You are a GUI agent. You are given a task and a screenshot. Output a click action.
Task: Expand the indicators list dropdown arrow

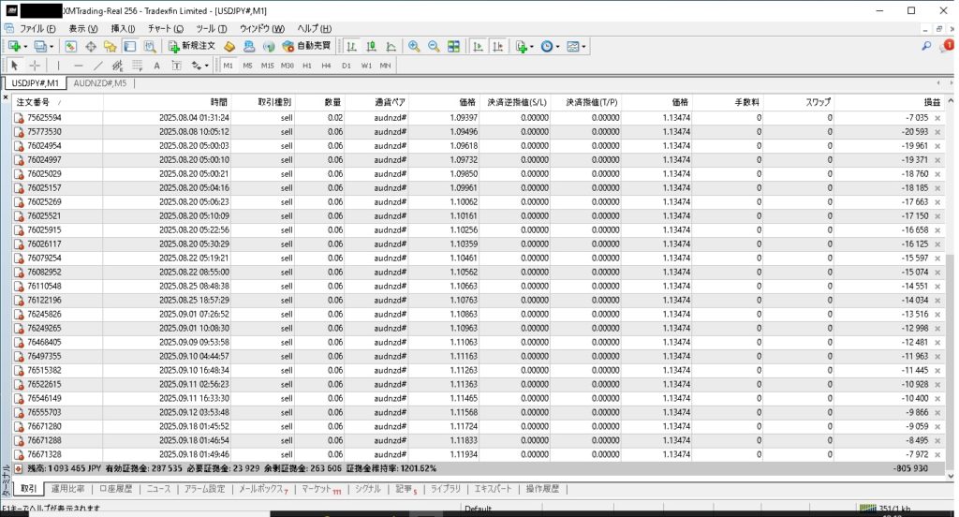532,46
